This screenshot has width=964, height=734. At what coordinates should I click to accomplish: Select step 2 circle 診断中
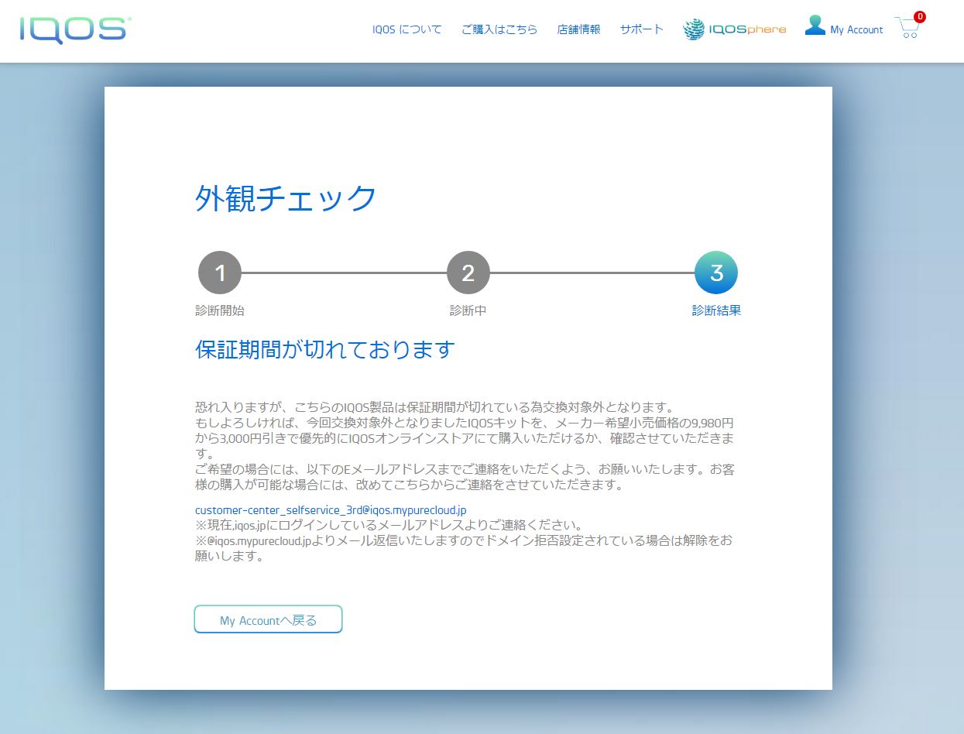click(x=468, y=273)
